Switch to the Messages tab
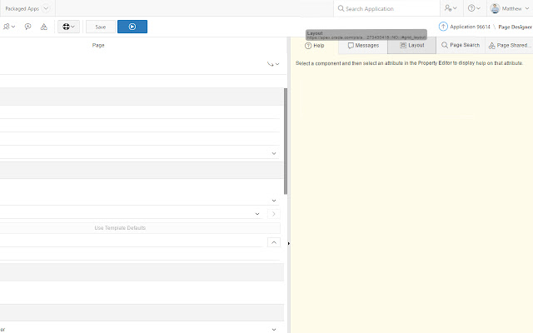This screenshot has height=333, width=533. [363, 45]
